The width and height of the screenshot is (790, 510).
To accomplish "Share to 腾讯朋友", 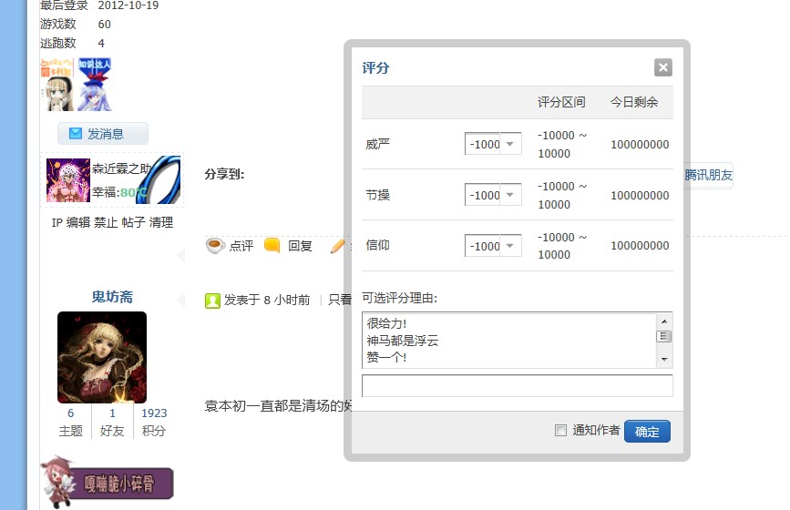I will coord(708,175).
